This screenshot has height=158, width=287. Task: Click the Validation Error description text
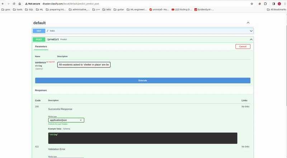[x=57, y=149]
